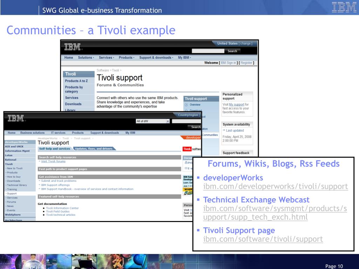
Task: Open the 'All of dW' search scope dropdown
Action: coord(153,121)
